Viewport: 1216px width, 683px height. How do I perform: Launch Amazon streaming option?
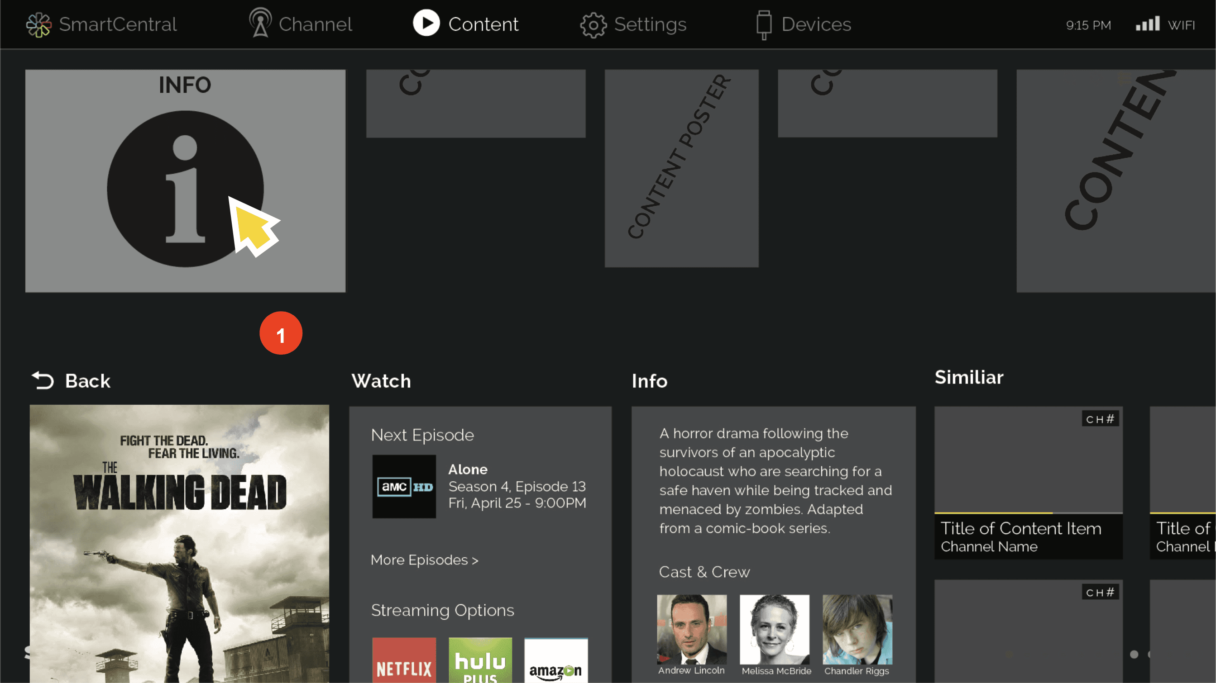556,660
